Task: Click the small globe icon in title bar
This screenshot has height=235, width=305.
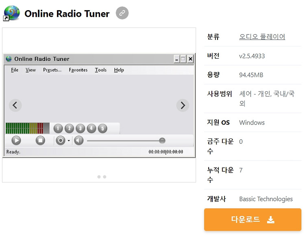Action: (9, 59)
